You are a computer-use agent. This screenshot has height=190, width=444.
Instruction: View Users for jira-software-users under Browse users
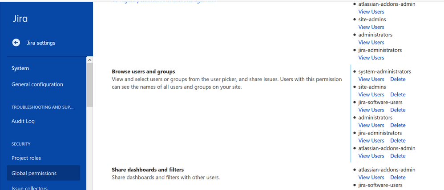371,110
